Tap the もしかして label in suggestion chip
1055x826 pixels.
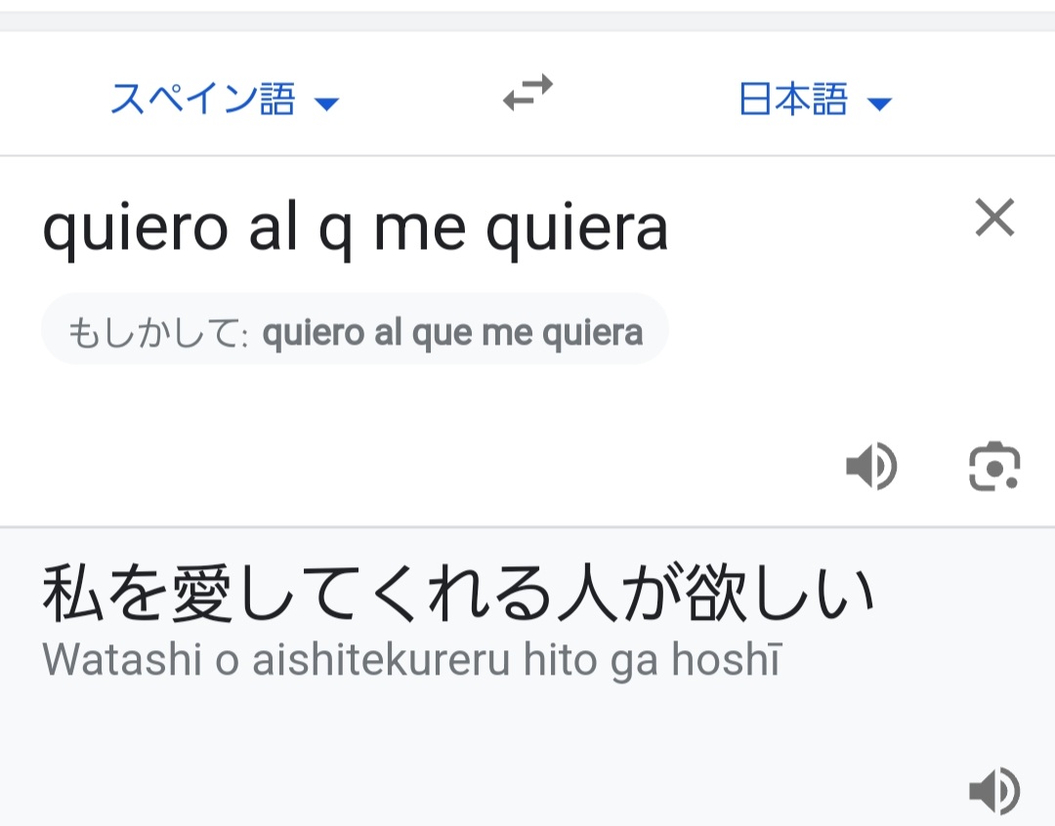pyautogui.click(x=158, y=333)
